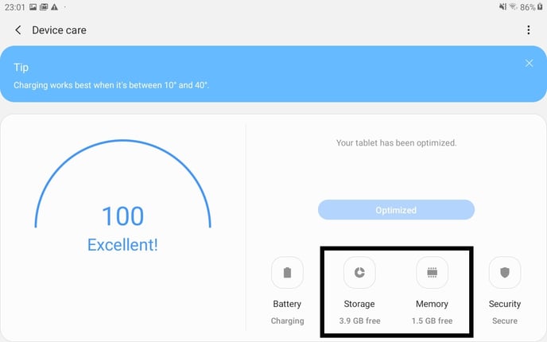Tap the 100 score in the gauge
Screen dimensions: 547x342
(x=122, y=216)
